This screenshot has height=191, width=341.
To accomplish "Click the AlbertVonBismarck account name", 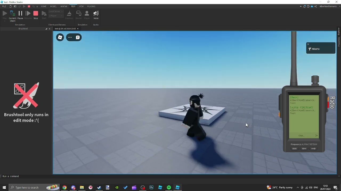I will [x=328, y=6].
